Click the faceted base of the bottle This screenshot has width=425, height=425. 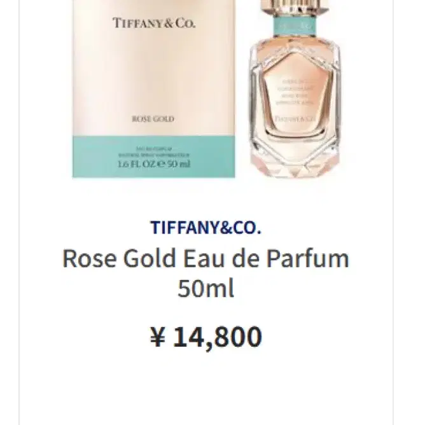pos(294,163)
